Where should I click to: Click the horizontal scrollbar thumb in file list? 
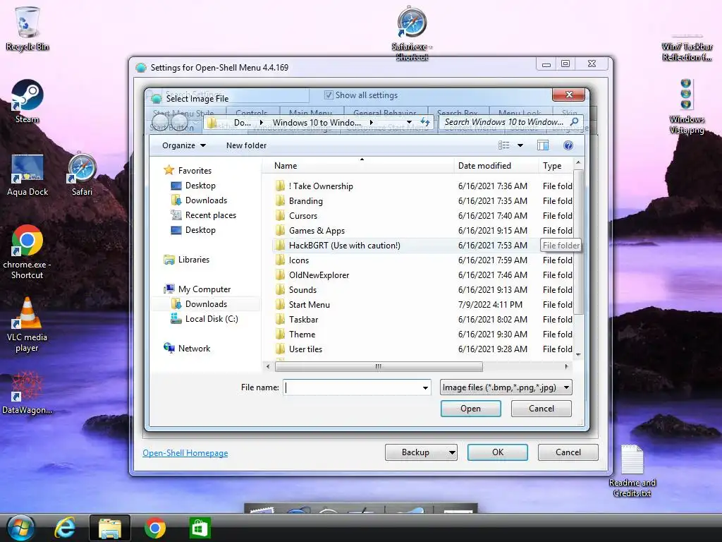[x=379, y=367]
